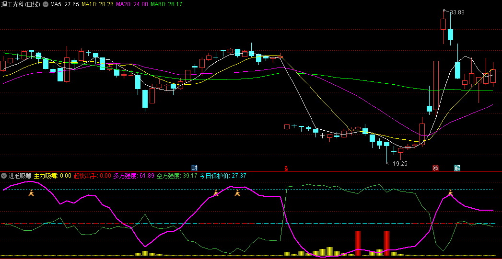
Task: Click the red S marker under the chart
Action: tap(286, 168)
